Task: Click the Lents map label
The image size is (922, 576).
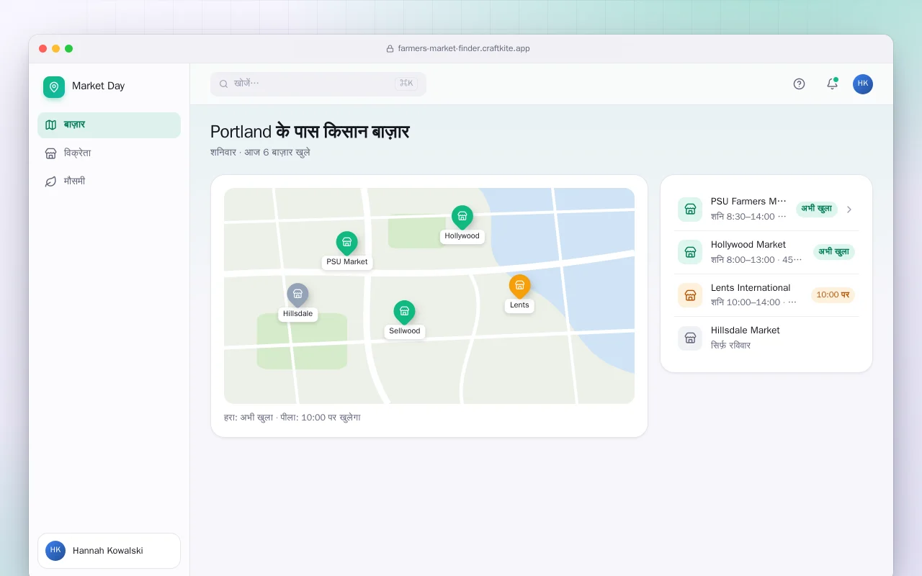Action: (519, 305)
